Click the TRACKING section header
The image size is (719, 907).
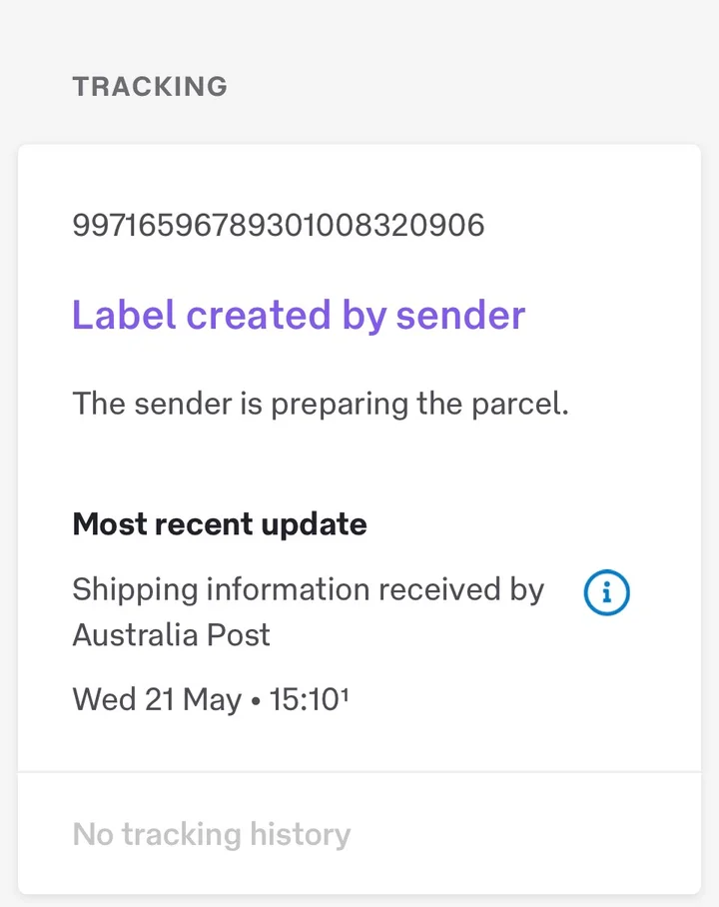pyautogui.click(x=150, y=87)
